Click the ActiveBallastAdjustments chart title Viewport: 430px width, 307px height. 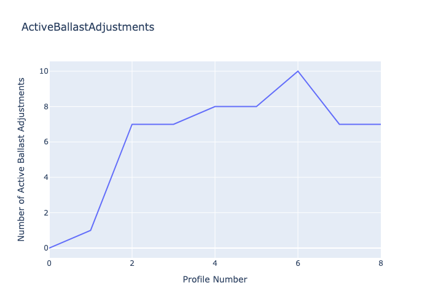tap(88, 27)
